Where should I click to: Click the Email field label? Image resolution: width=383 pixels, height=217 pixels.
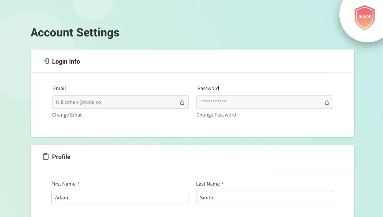pos(59,88)
